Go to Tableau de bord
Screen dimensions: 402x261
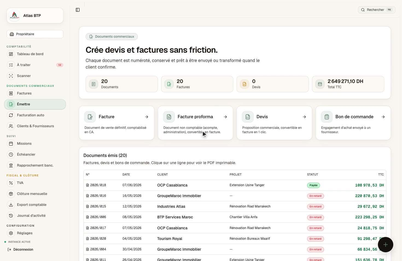(35, 54)
